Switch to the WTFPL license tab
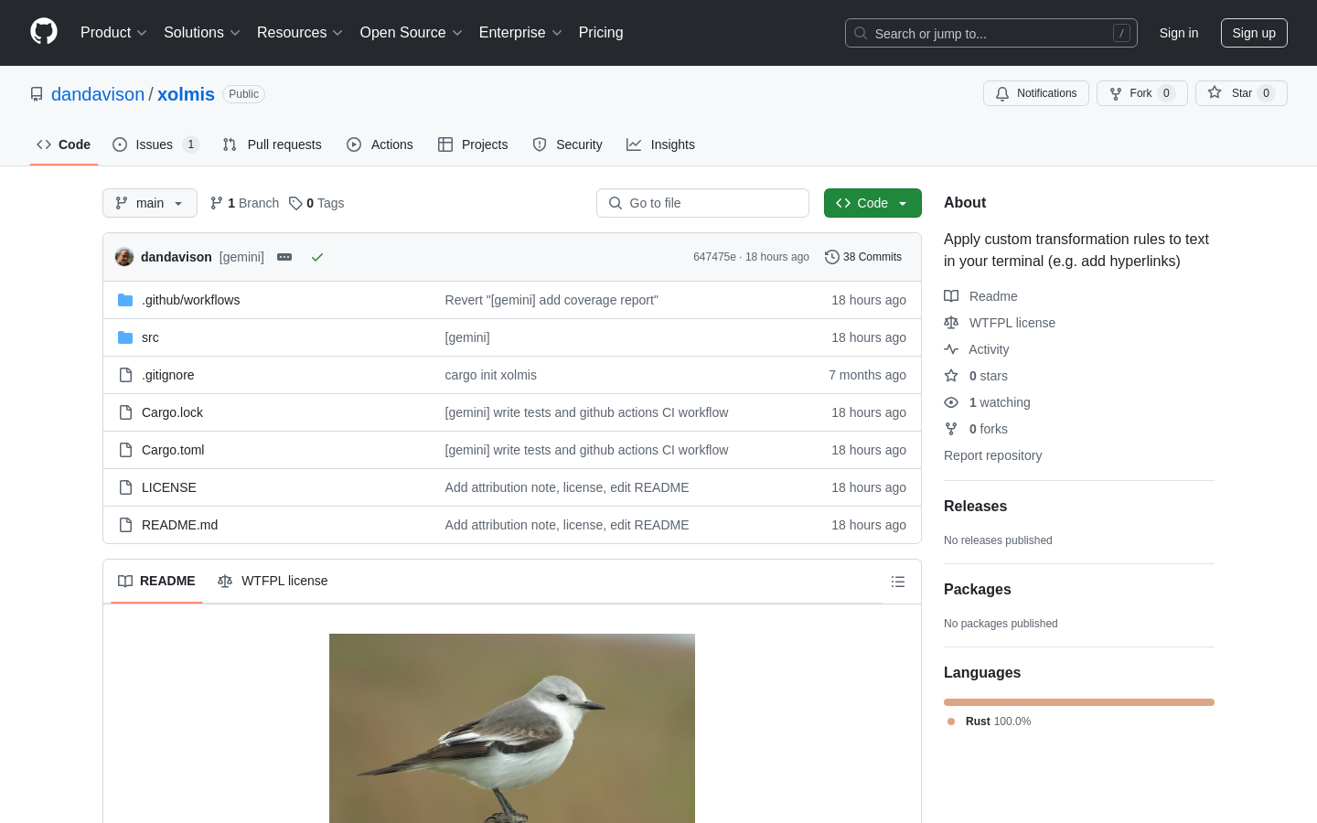Image resolution: width=1317 pixels, height=823 pixels. point(273,582)
